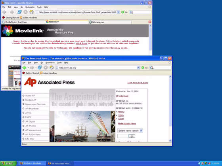The width and height of the screenshot is (222, 166).
Task: Open Newspaper Services navigation item
Action: point(35,104)
